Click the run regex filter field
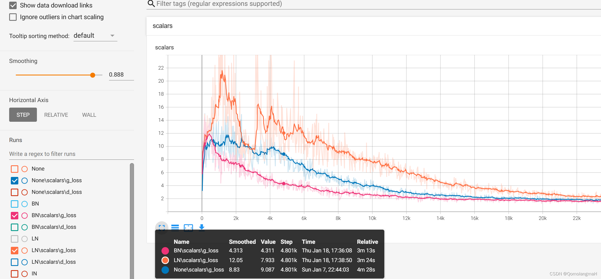601x279 pixels. coord(42,154)
